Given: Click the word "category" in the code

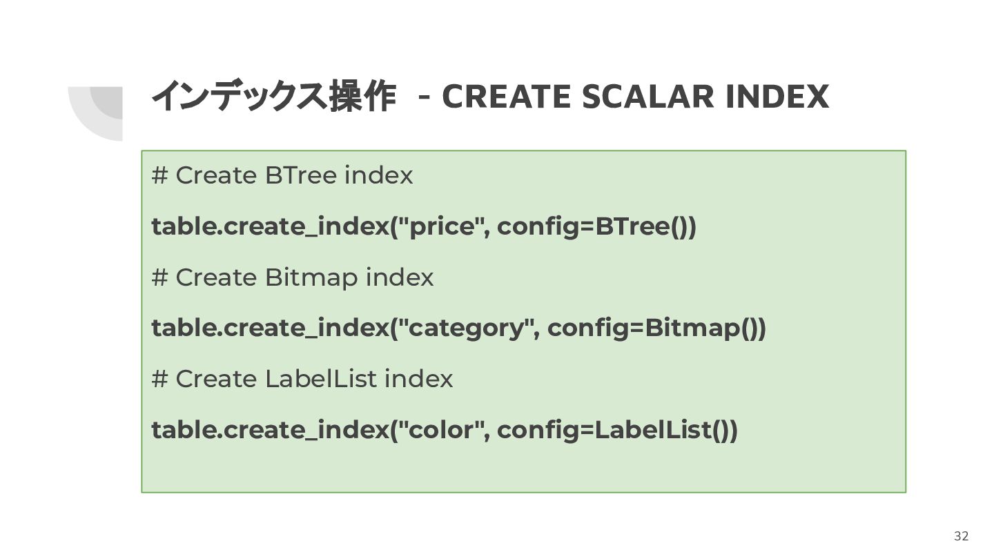Looking at the screenshot, I should point(465,328).
